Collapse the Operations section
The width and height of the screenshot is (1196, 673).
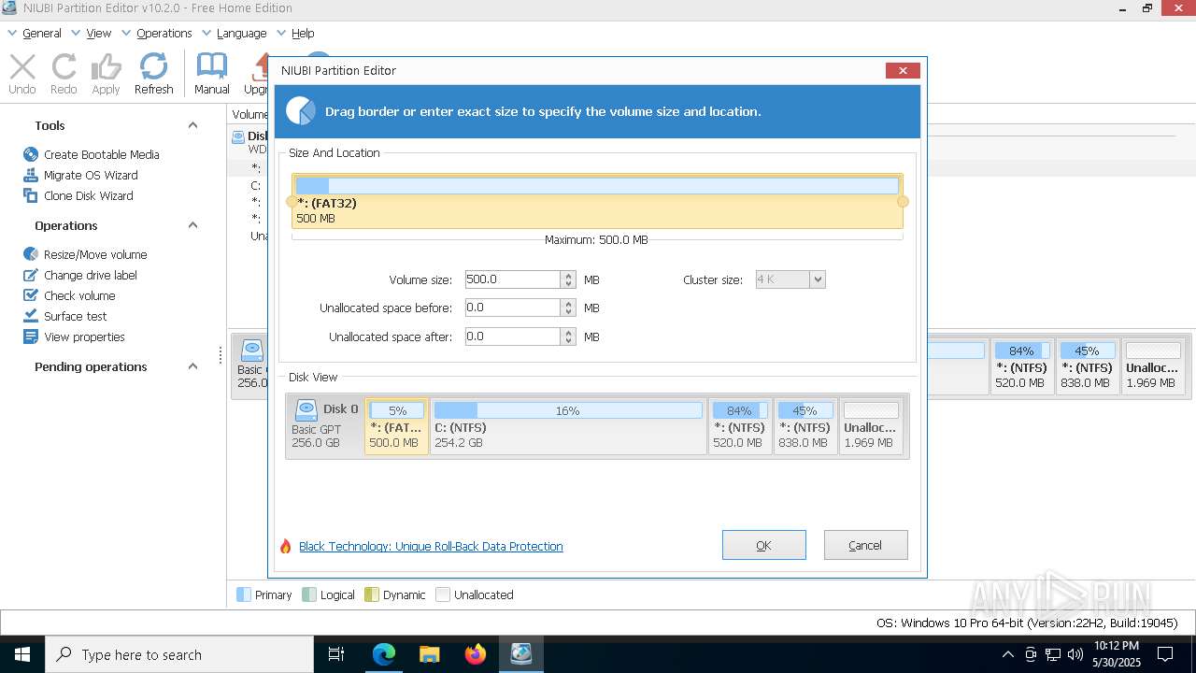(x=192, y=225)
